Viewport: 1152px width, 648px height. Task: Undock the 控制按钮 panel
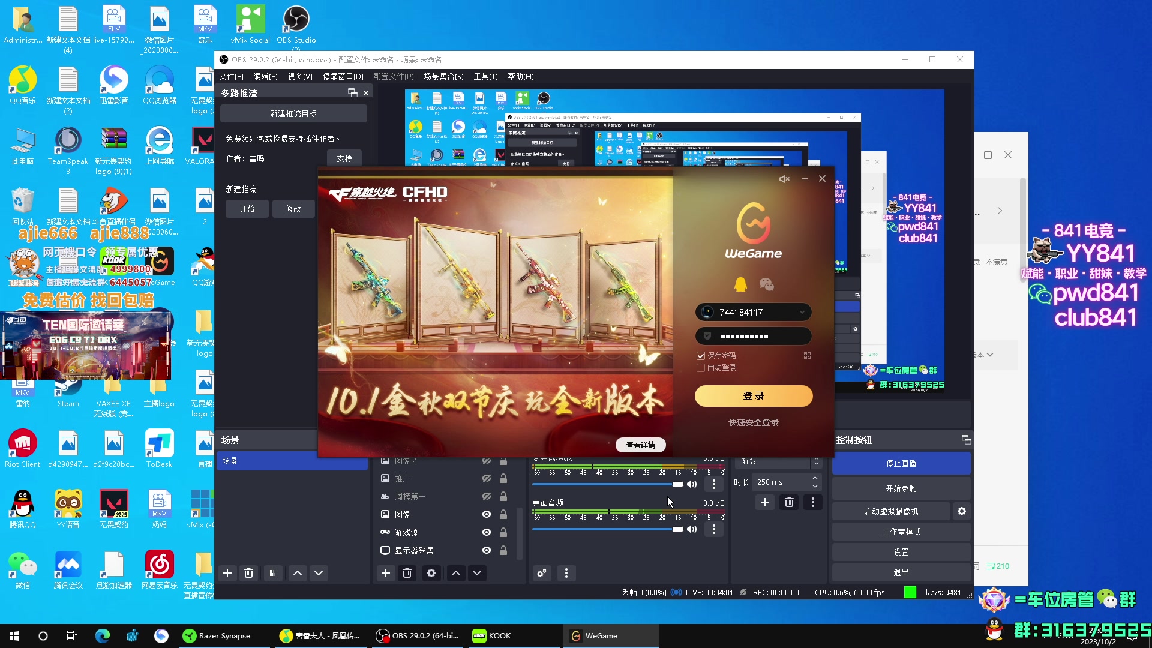[966, 440]
